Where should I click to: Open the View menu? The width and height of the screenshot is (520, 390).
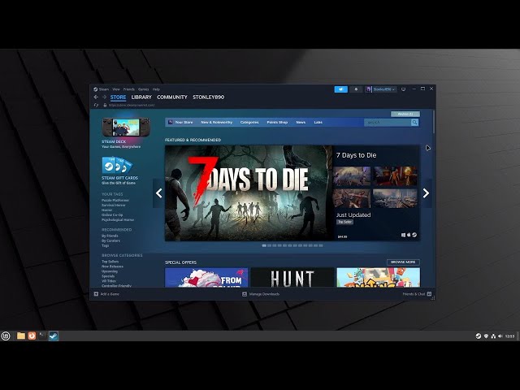tap(116, 89)
